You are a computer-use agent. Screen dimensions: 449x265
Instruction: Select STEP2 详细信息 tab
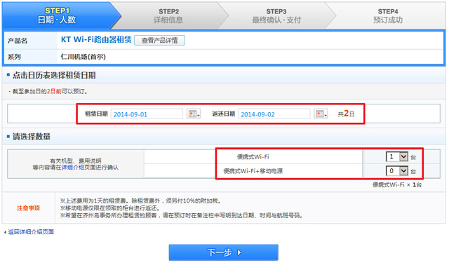(x=168, y=15)
